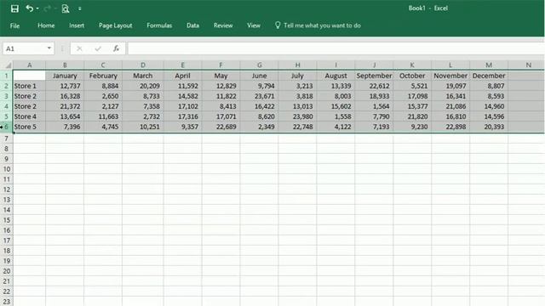The width and height of the screenshot is (545, 306).
Task: Open the Review ribbon tab
Action: click(223, 25)
